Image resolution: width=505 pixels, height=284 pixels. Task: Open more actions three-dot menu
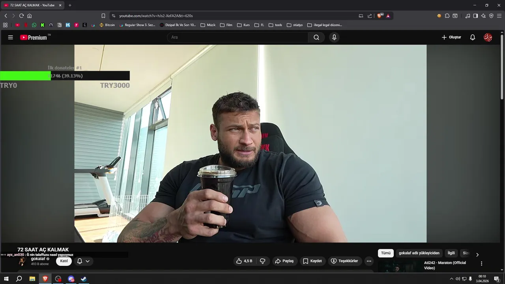coord(369,261)
